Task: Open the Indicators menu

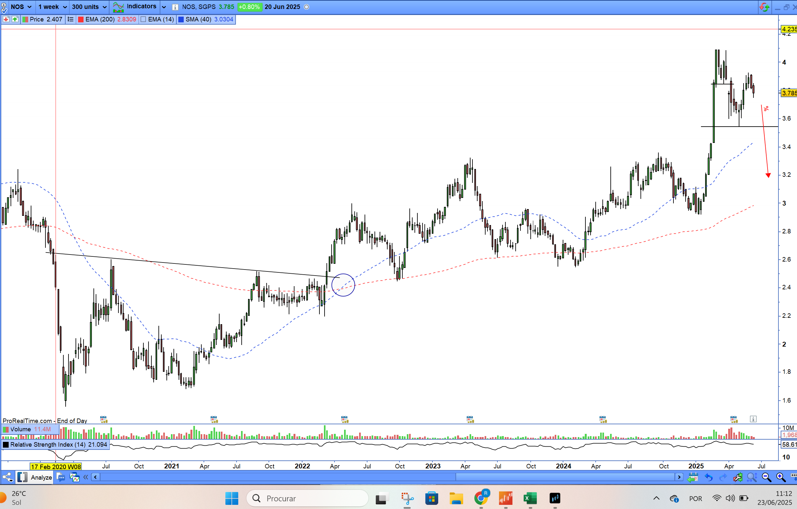Action: tap(135, 7)
